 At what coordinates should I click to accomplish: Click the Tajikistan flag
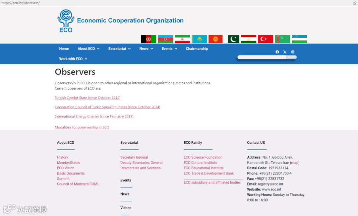click(249, 39)
